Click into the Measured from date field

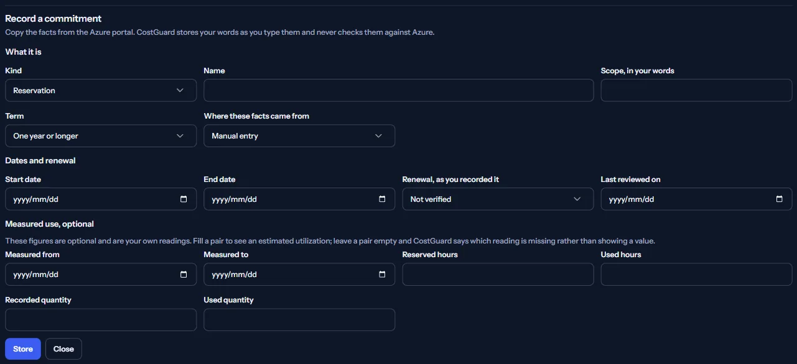(101, 275)
